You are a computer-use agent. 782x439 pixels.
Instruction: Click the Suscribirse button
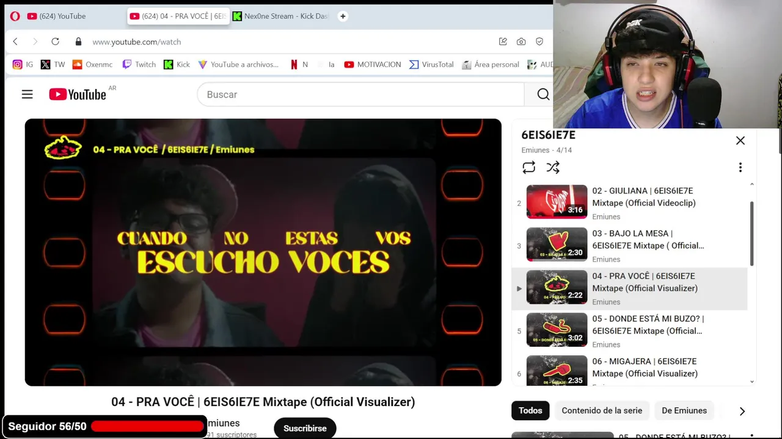305,428
